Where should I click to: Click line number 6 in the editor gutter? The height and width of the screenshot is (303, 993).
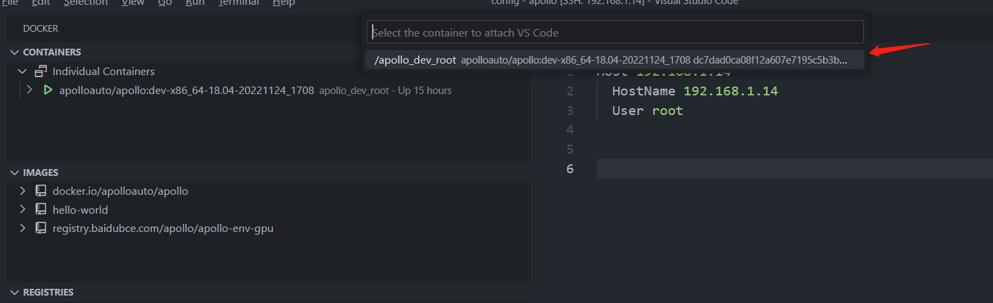tap(570, 168)
